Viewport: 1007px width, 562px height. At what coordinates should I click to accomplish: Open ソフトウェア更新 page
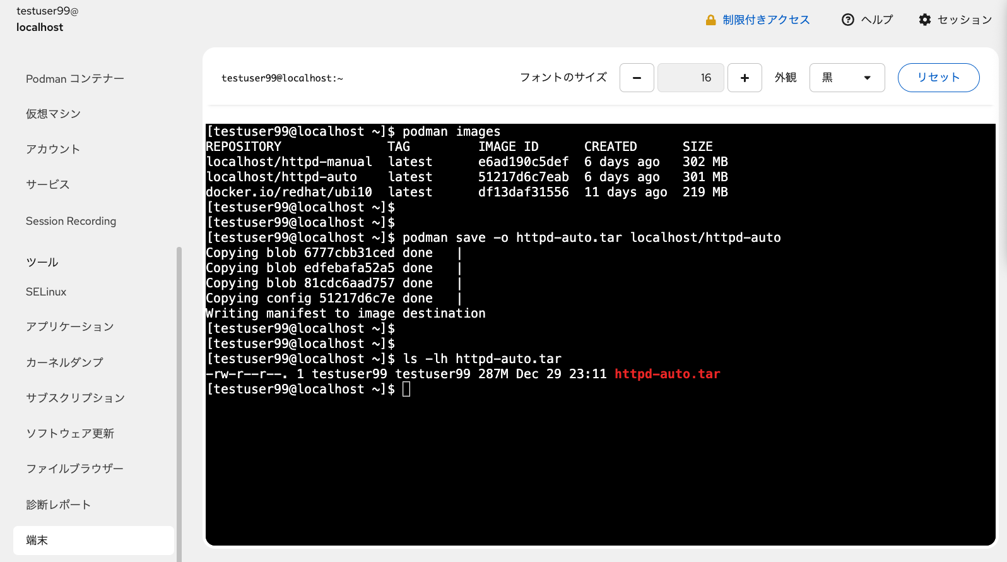click(x=70, y=434)
